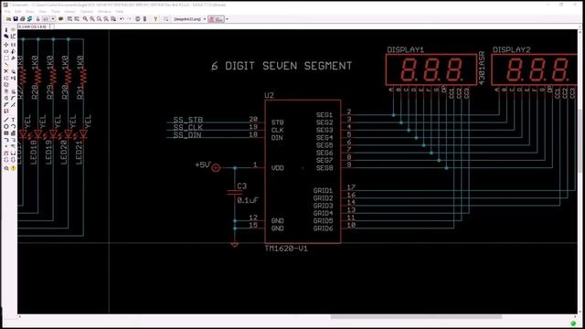585x329 pixels.
Task: Click the TM1620-V1 part value text
Action: (x=286, y=249)
